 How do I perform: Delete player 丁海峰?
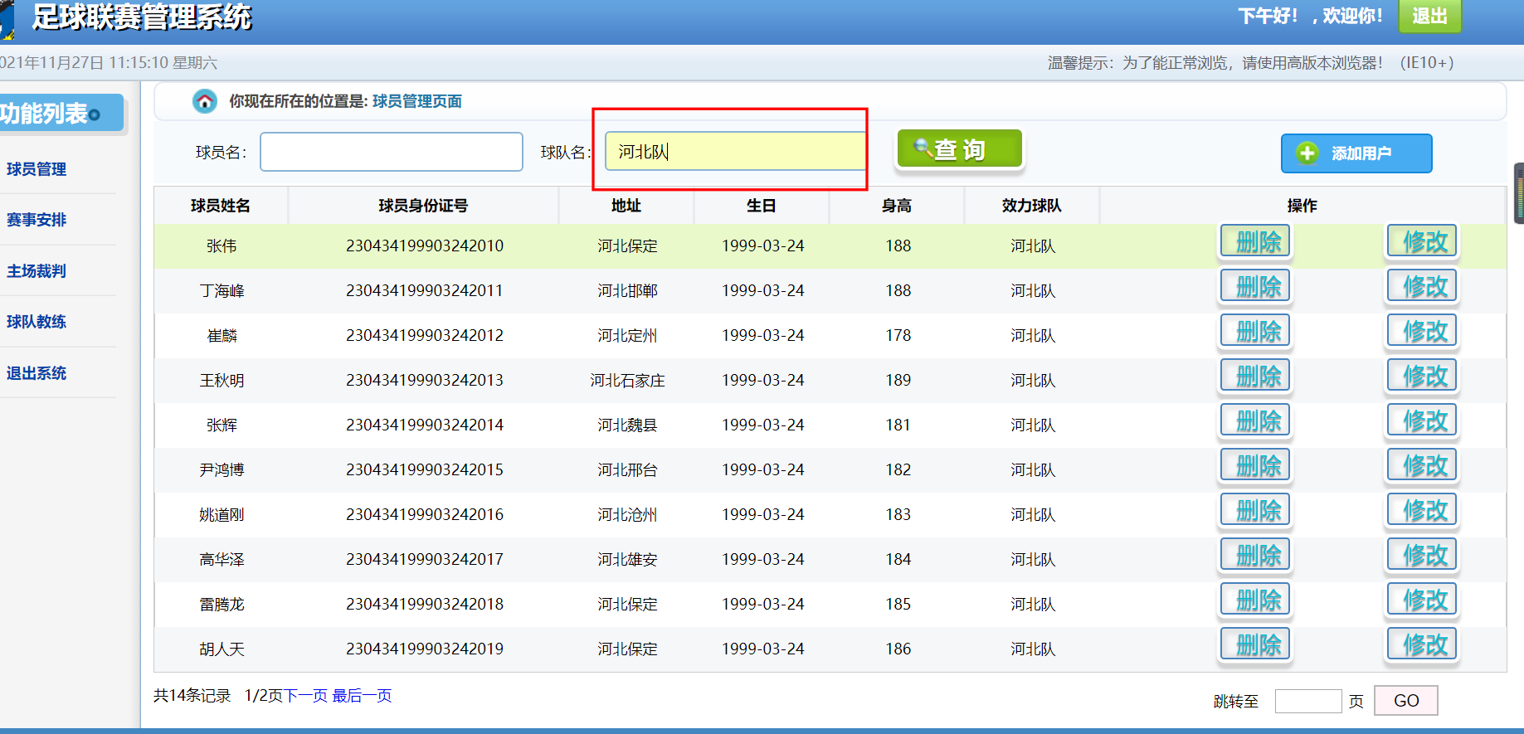[x=1255, y=286]
